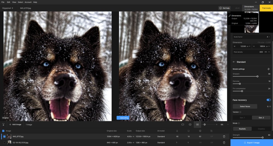Select the Gen. 1 version tab
The width and height of the screenshot is (273, 146).
[242, 118]
